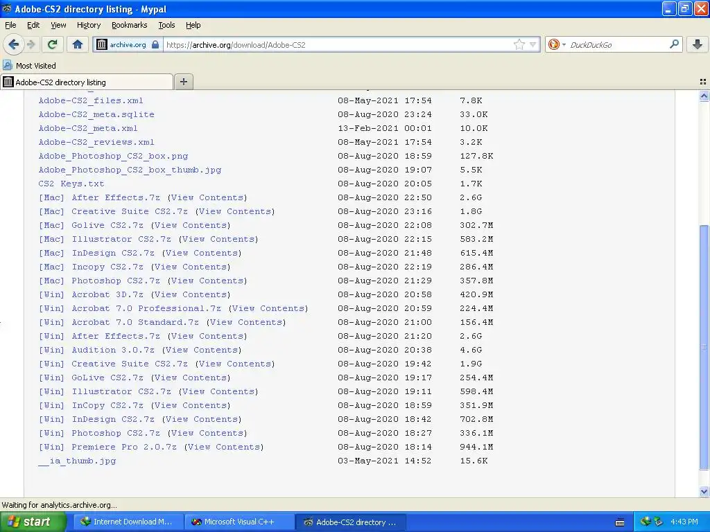Reload the page with the refresh icon

click(53, 44)
